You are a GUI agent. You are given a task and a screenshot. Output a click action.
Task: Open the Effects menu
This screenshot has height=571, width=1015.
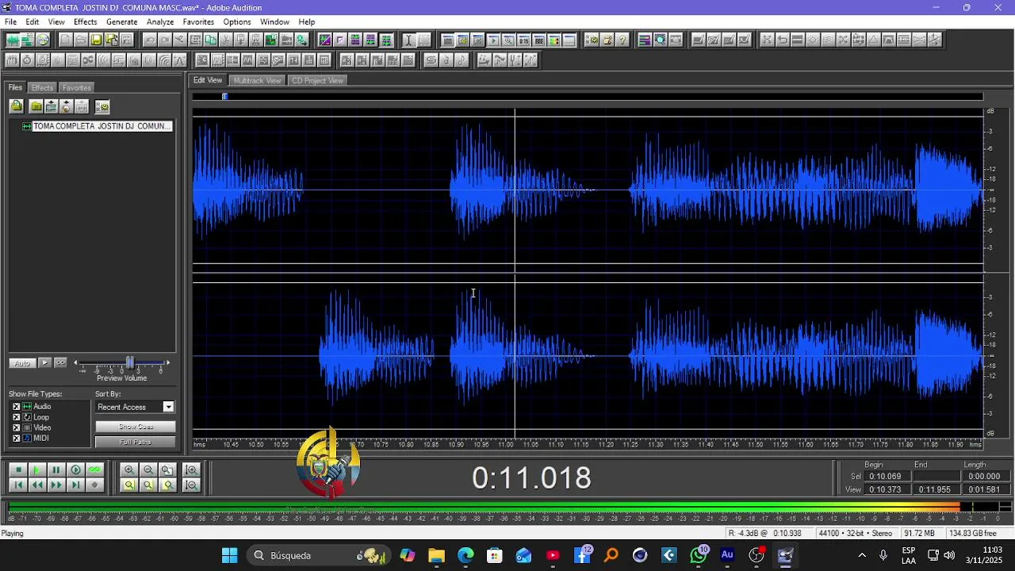coord(85,21)
